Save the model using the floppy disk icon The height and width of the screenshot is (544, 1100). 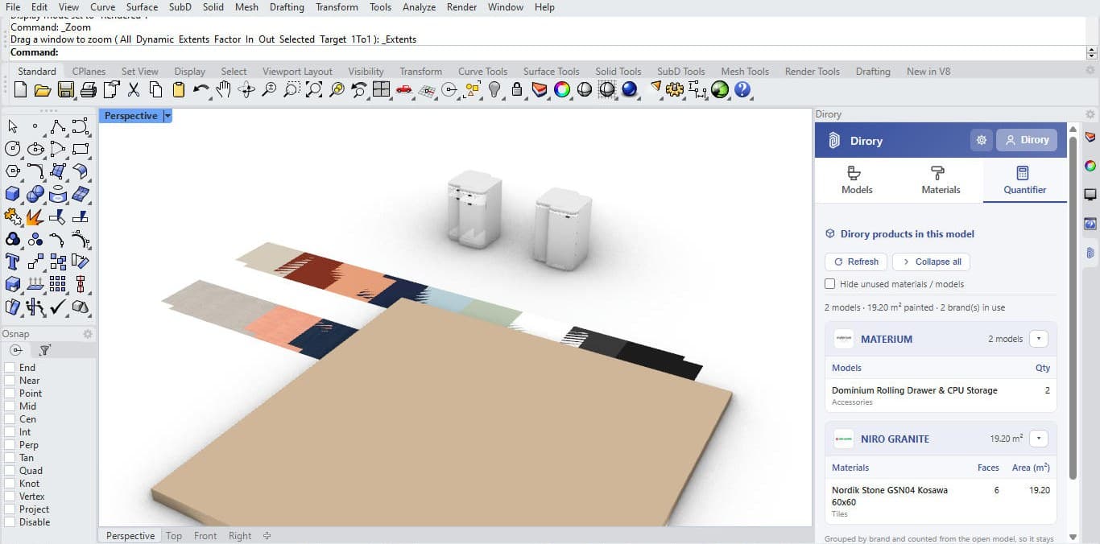[x=65, y=90]
